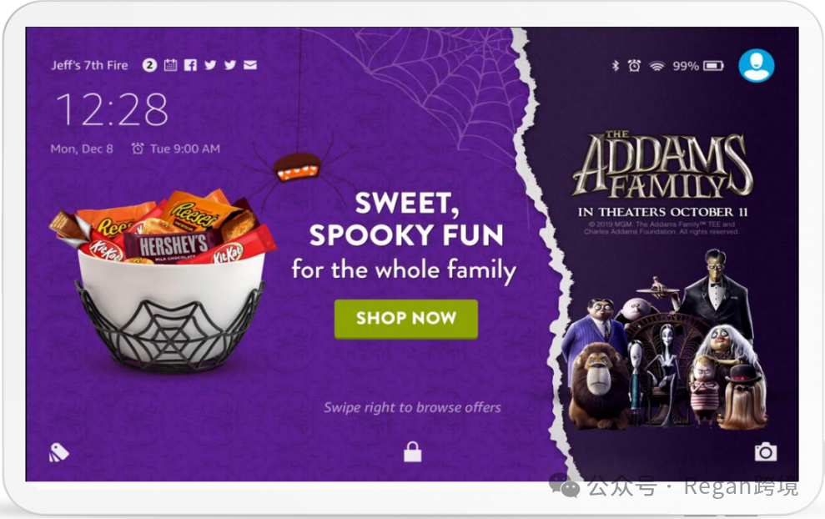Open the email notification icon
Viewport: 825px width, 519px height.
[250, 65]
